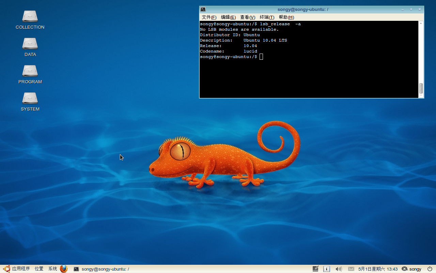The height and width of the screenshot is (273, 436).
Task: Click 'Ubuntu 10.04 LTS' description text
Action: point(265,40)
